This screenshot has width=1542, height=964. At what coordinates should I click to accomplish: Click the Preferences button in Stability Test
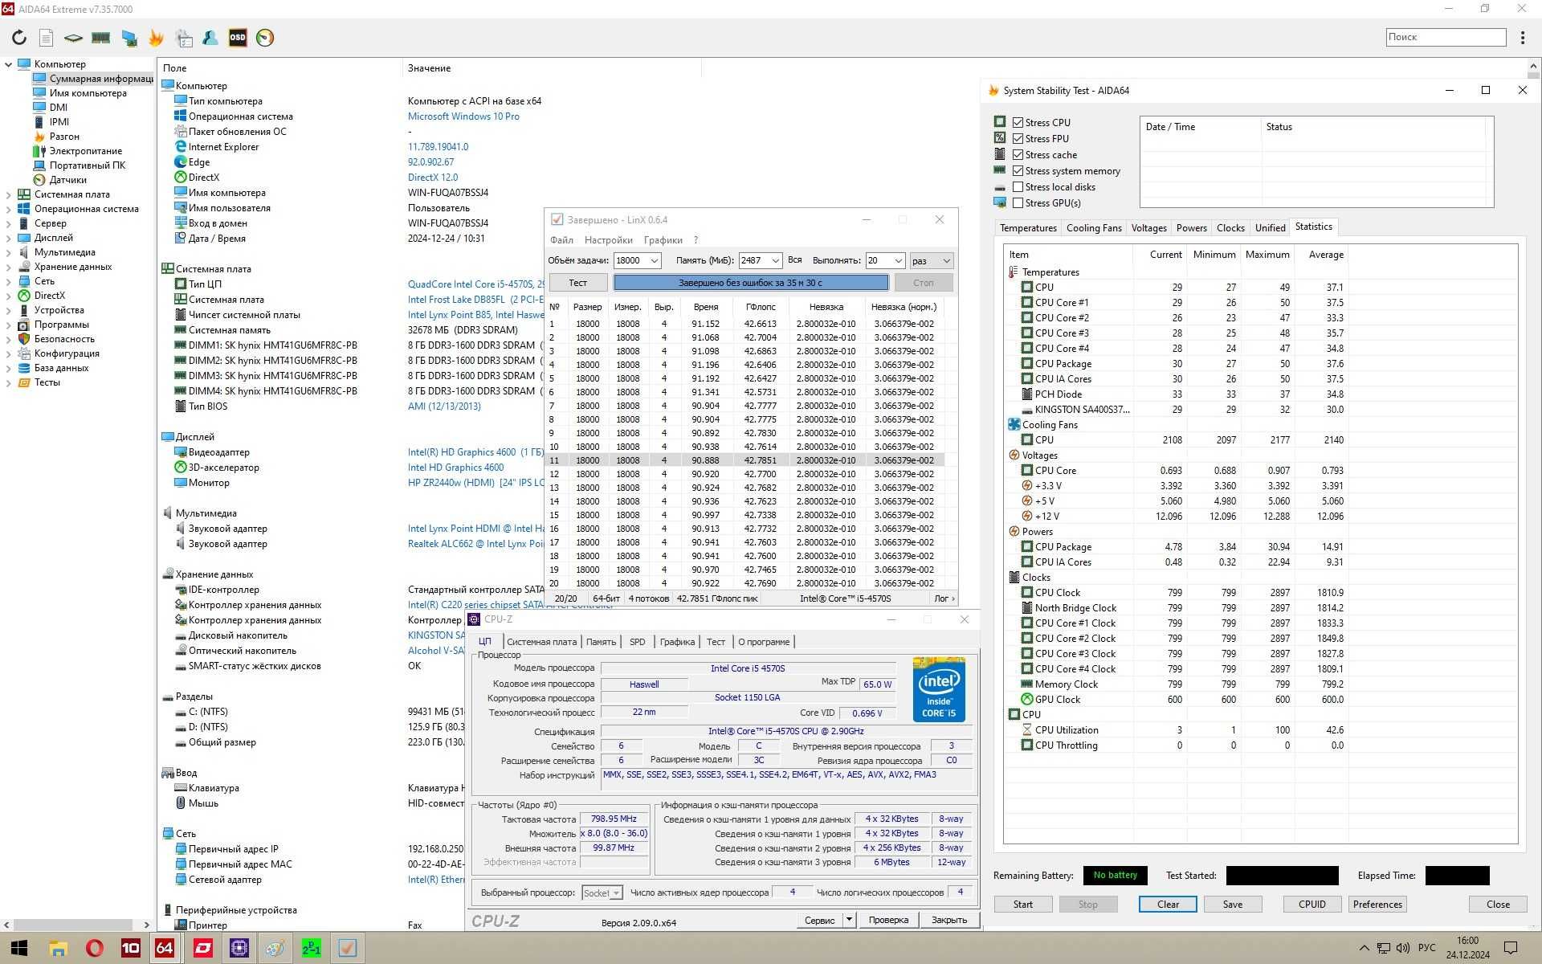[x=1377, y=904]
